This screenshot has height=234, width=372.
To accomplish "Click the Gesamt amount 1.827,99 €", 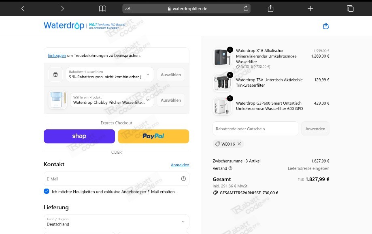I will (317, 179).
